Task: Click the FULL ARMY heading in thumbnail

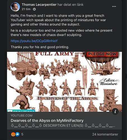Action: 55,54
